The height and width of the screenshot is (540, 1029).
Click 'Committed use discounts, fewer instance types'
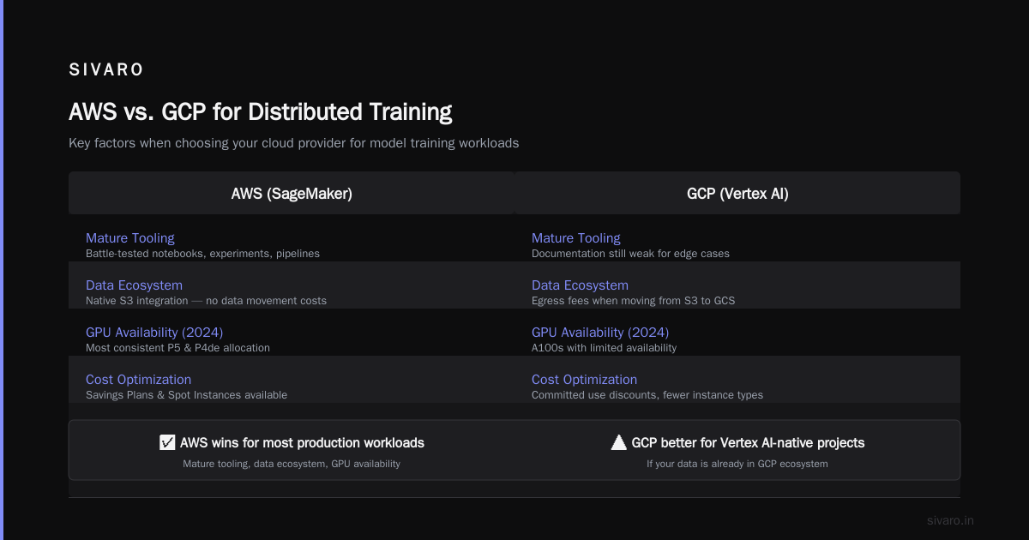(x=647, y=395)
